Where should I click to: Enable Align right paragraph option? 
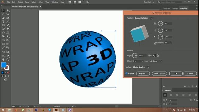177,95
